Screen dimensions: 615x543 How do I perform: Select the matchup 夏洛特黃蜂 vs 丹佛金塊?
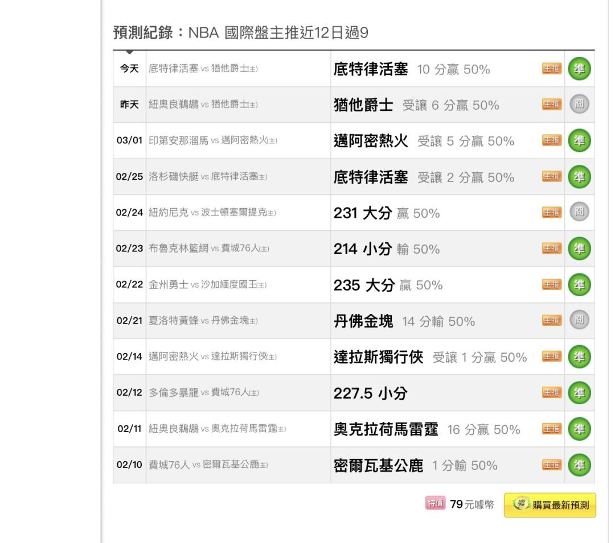pyautogui.click(x=203, y=321)
